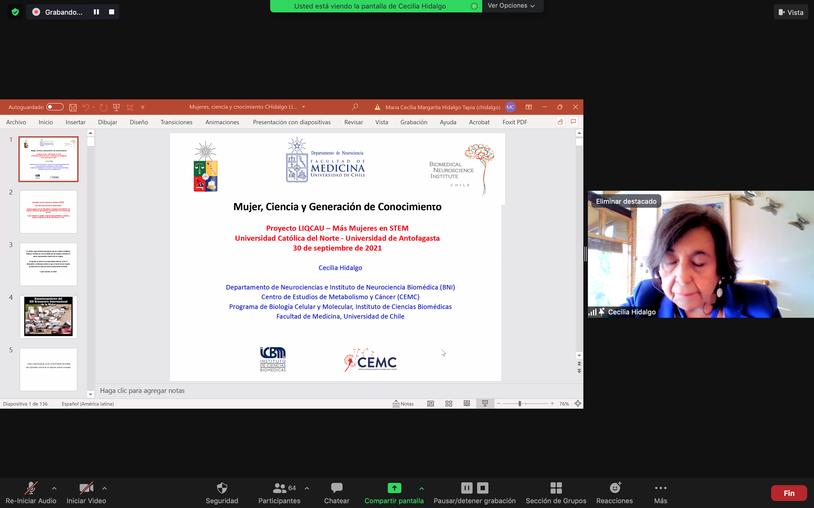The width and height of the screenshot is (814, 508).
Task: Open the Chatear chat panel
Action: (x=336, y=488)
